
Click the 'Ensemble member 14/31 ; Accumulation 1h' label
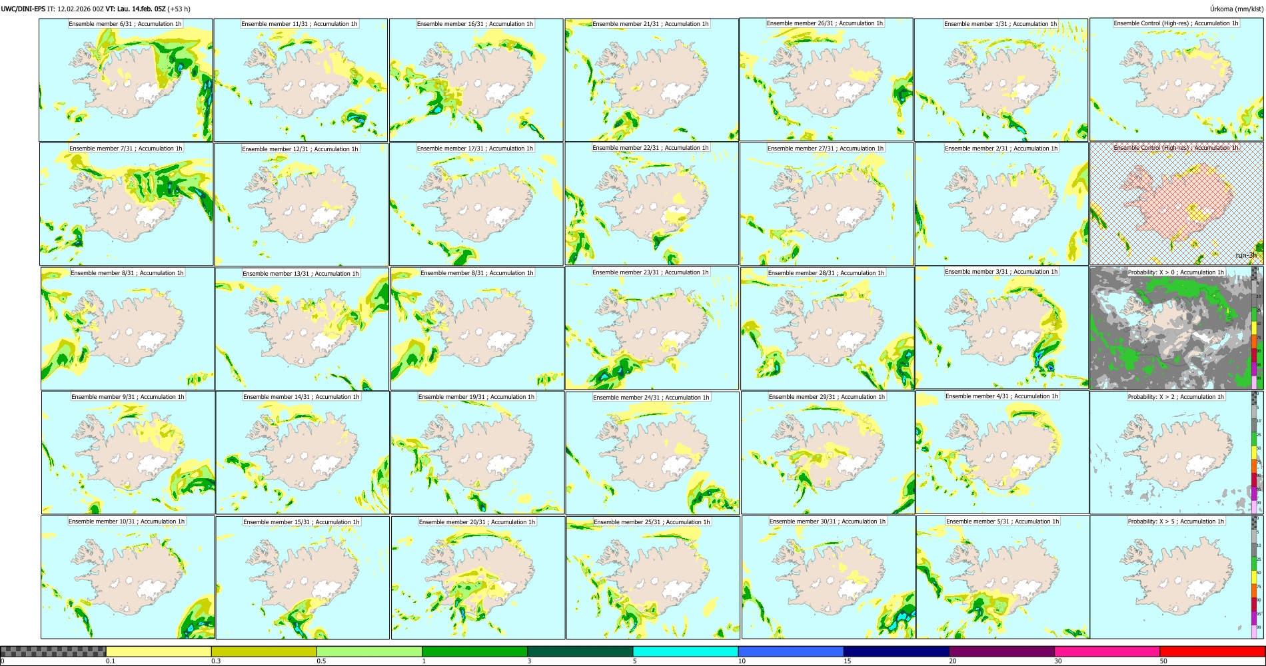(301, 397)
